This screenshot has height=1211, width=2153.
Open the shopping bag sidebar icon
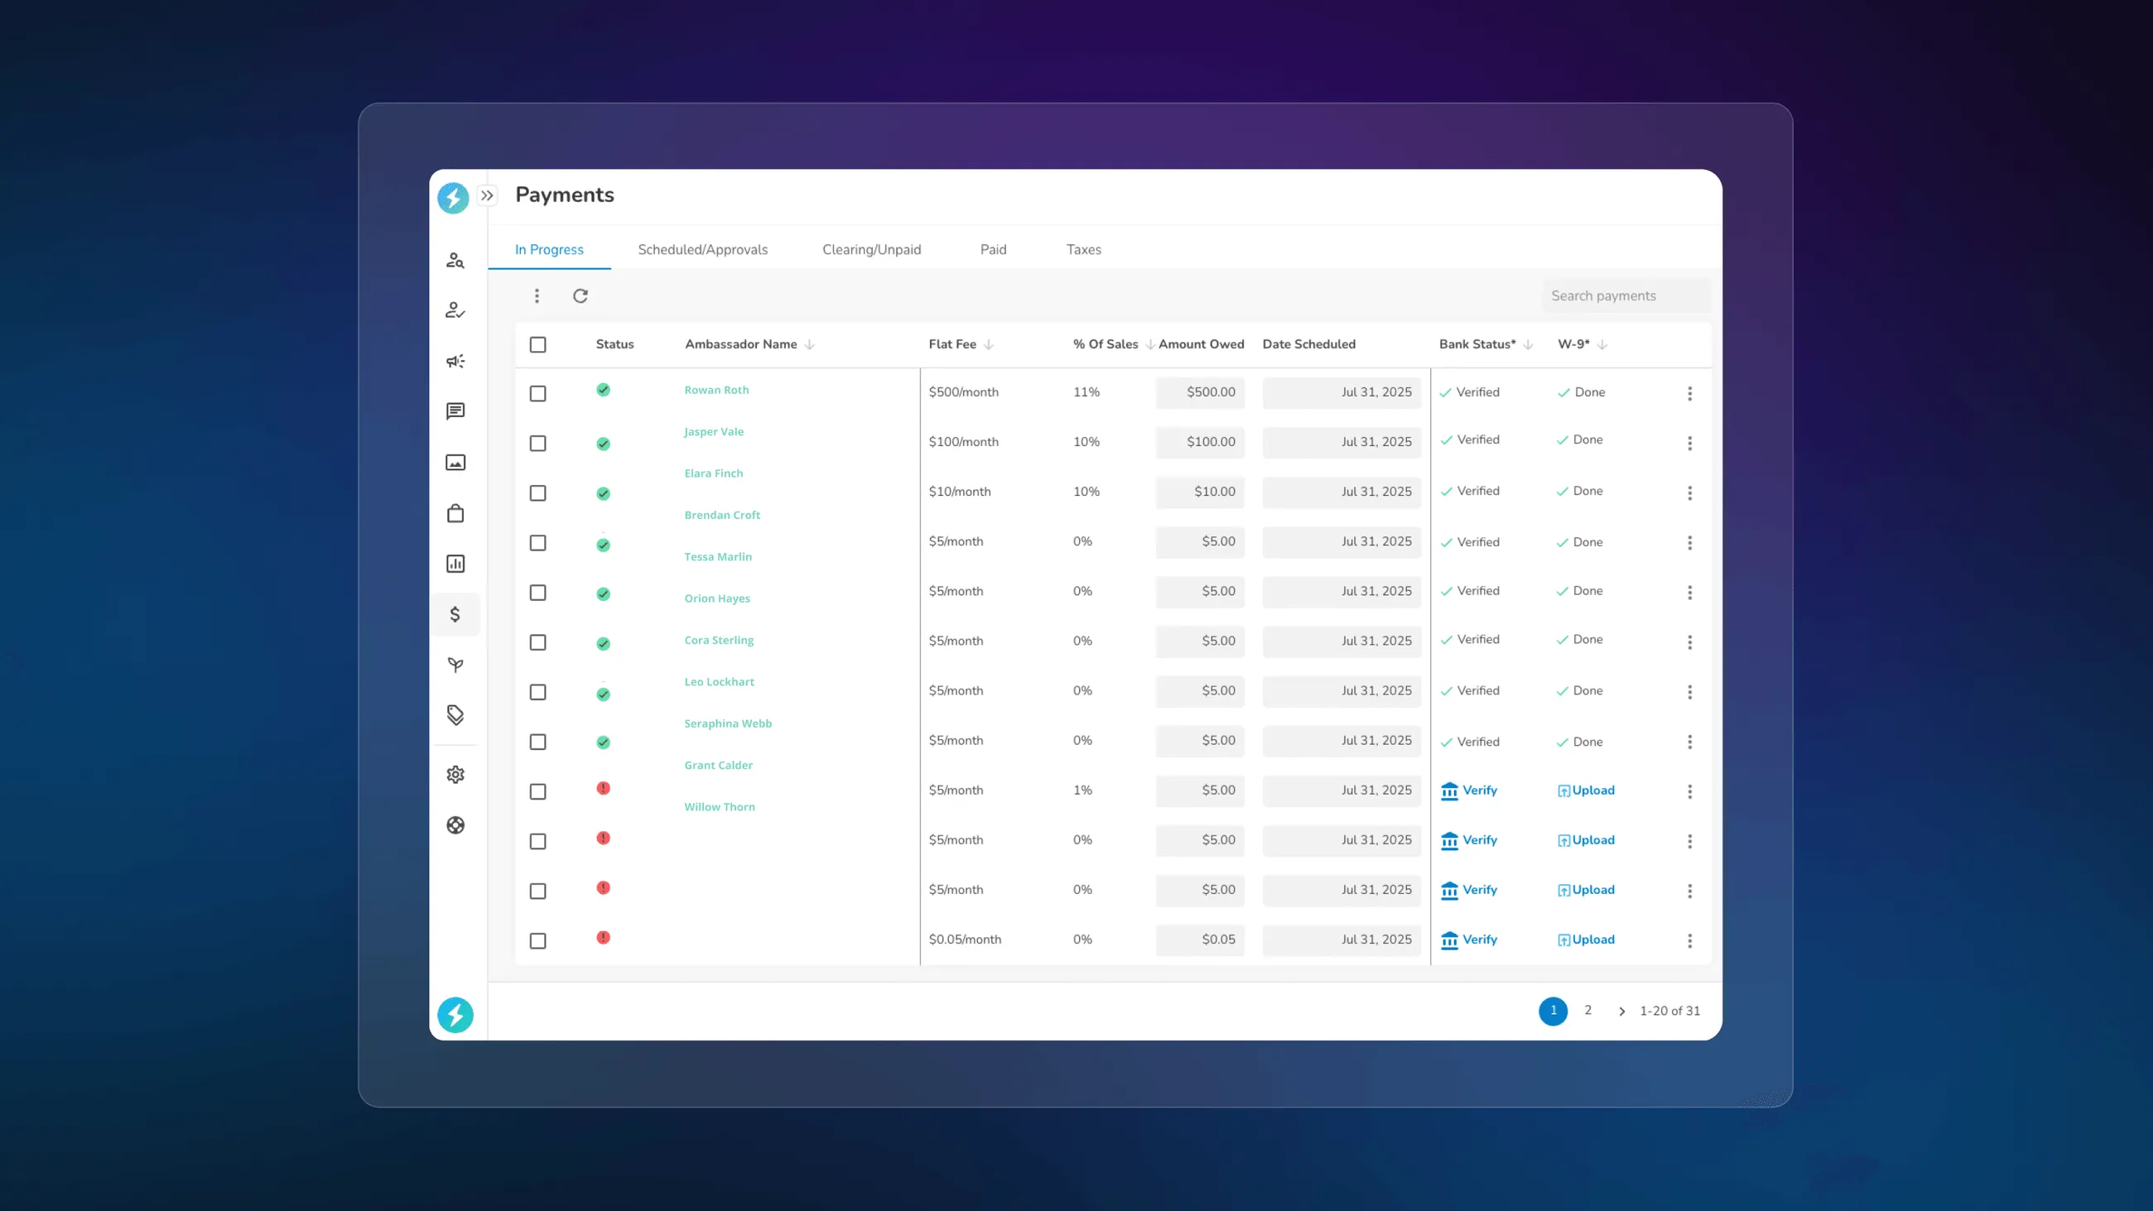click(455, 513)
